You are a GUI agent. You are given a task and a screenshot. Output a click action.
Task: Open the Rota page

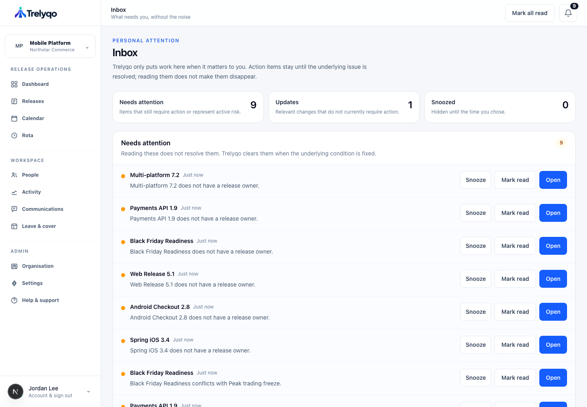pos(50,136)
